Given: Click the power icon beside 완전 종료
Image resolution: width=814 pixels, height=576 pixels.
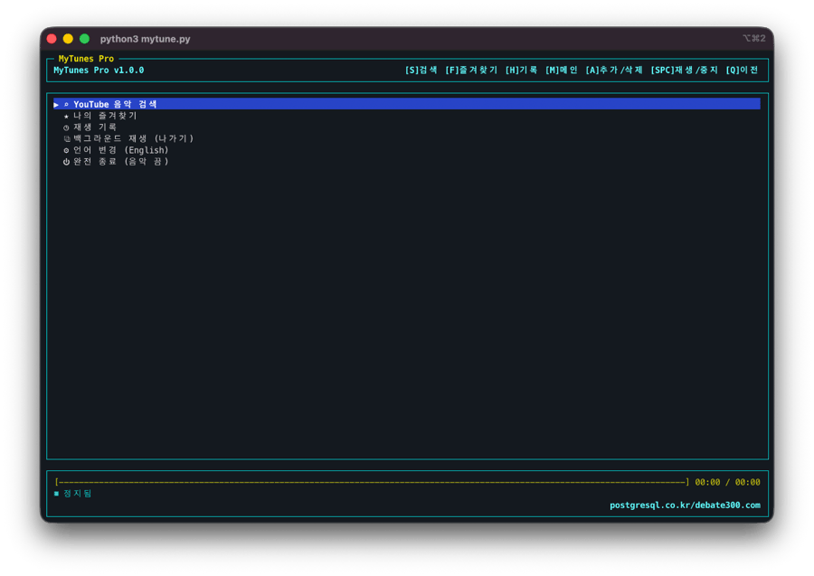Looking at the screenshot, I should coord(66,162).
